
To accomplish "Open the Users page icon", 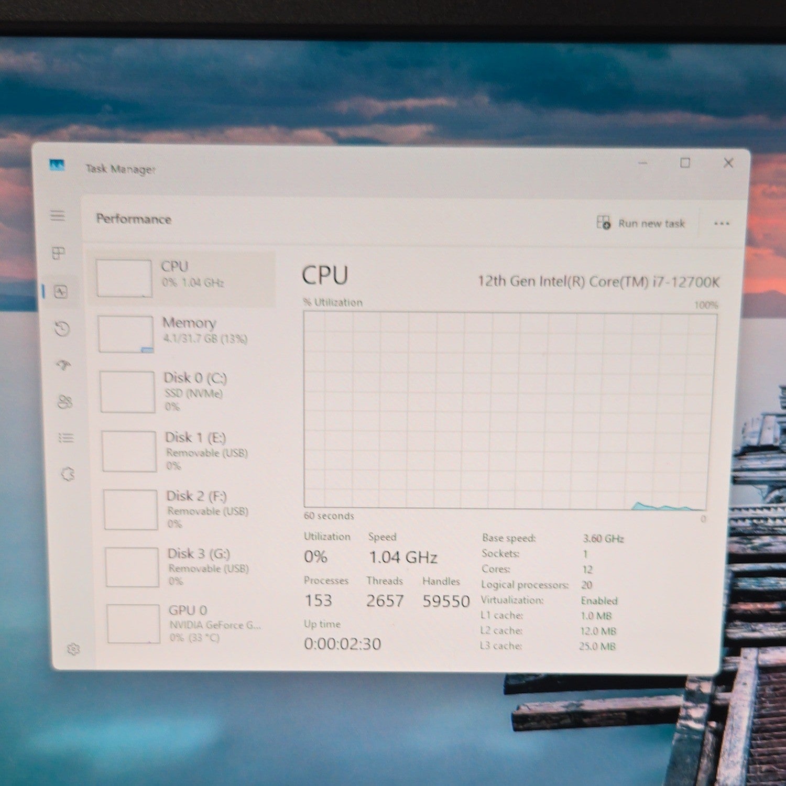I will [x=65, y=401].
